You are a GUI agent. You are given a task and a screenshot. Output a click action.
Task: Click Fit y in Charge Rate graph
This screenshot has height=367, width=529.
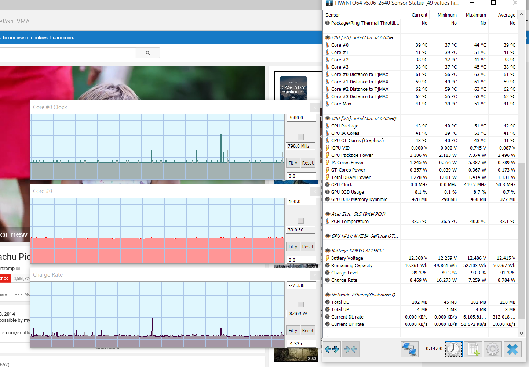[293, 331]
